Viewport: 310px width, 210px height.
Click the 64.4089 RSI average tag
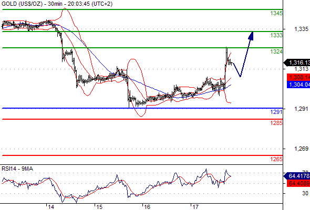298,183
